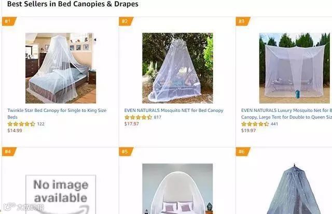Screen dimensions: 332x214
Task: Click the $14.99 price
Action: click(x=15, y=131)
